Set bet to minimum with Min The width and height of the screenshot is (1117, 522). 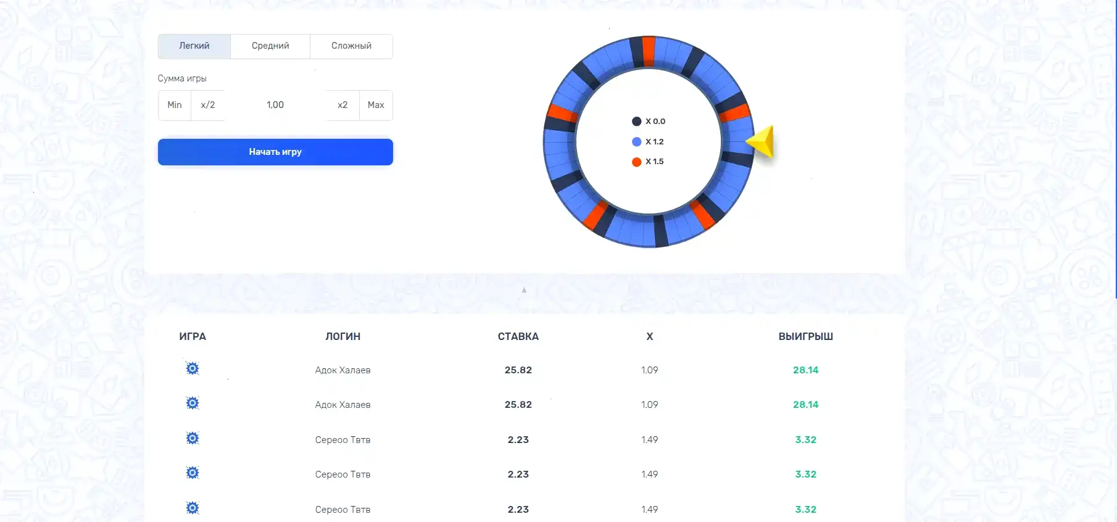(175, 106)
